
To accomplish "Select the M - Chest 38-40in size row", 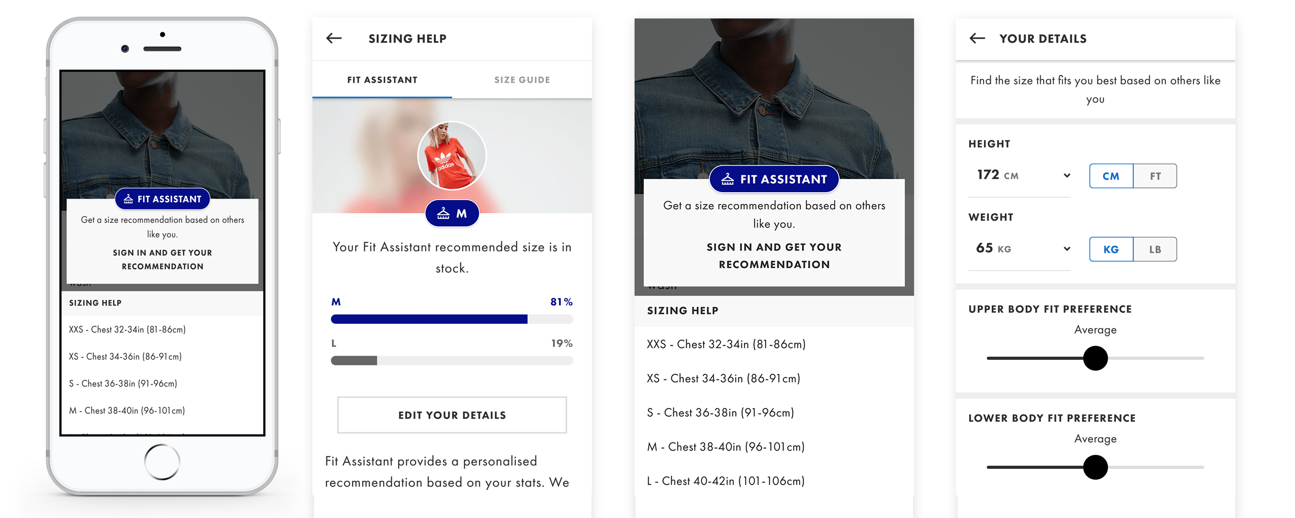I will click(x=726, y=446).
